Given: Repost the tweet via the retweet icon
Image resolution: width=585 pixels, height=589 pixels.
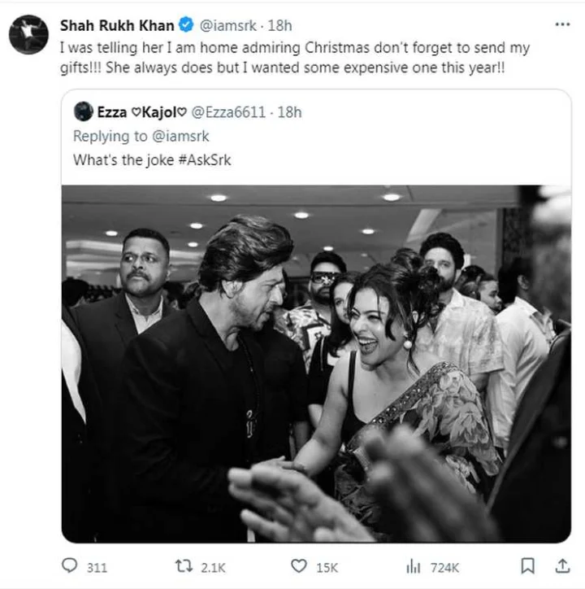Looking at the screenshot, I should [184, 565].
